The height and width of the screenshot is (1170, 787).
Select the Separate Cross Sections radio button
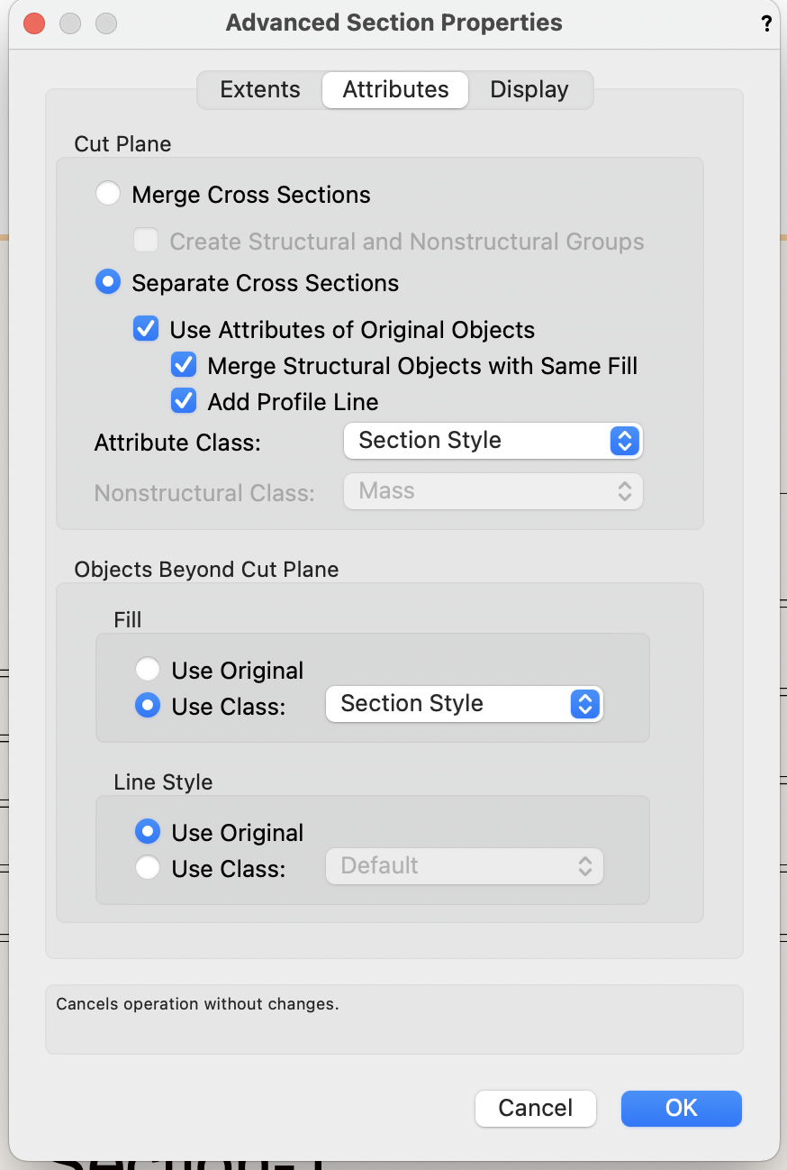[108, 281]
